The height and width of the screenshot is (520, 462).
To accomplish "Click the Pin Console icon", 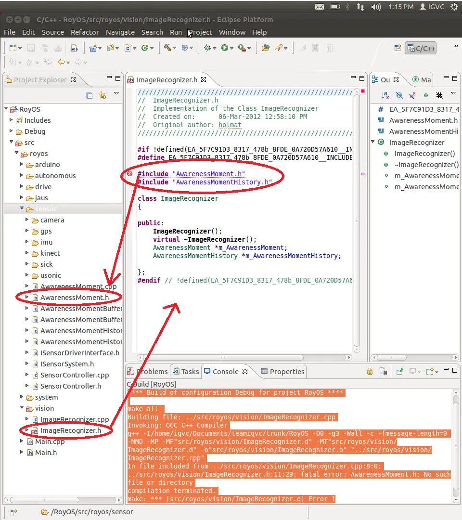I will coord(400,371).
